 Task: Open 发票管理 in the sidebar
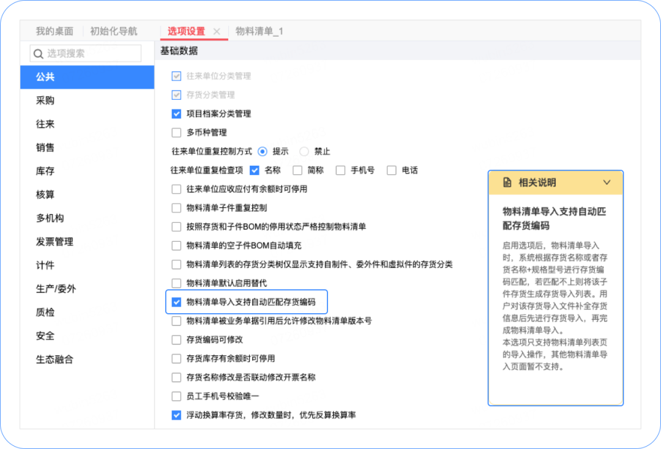coord(54,242)
